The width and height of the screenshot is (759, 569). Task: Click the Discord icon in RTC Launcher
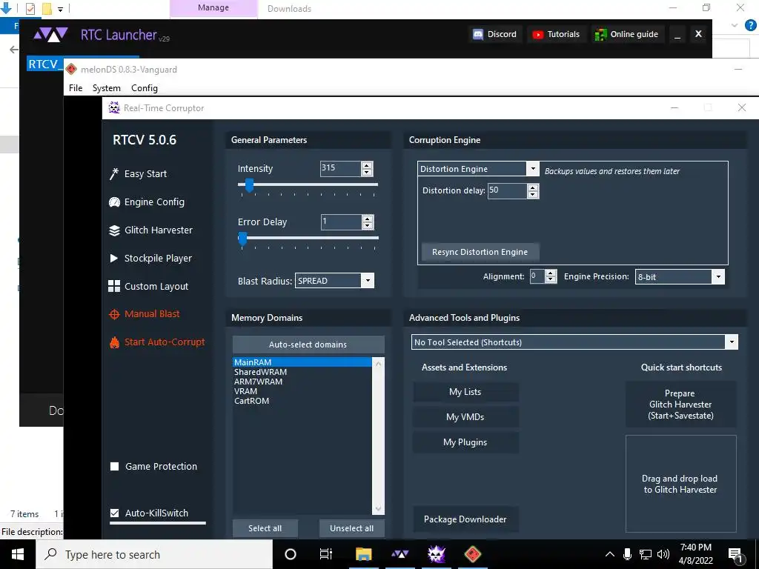[478, 34]
